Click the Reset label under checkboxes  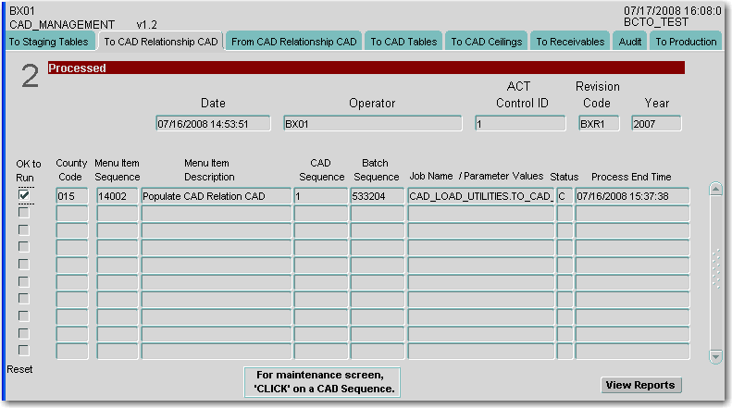pos(19,369)
